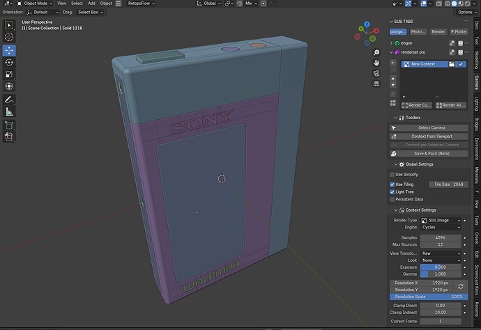The width and height of the screenshot is (481, 330).
Task: Open folder icon on New Context row
Action: coord(452,64)
